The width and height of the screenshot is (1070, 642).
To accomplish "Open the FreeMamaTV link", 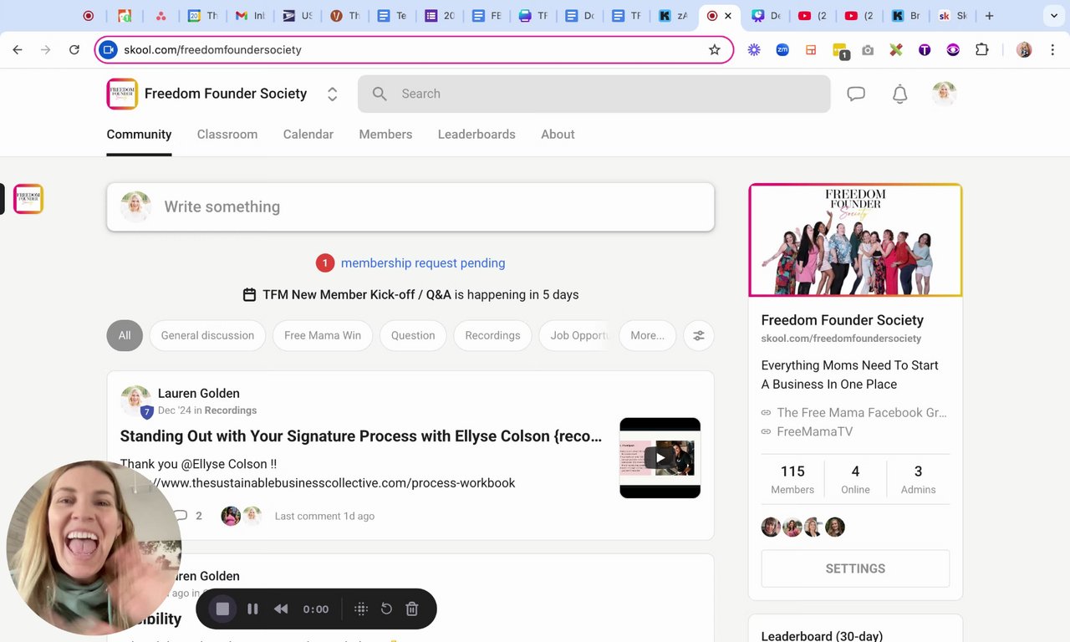I will [x=815, y=431].
